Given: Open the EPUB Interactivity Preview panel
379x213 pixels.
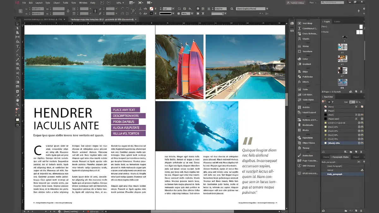Looking at the screenshot, I should point(308,173).
